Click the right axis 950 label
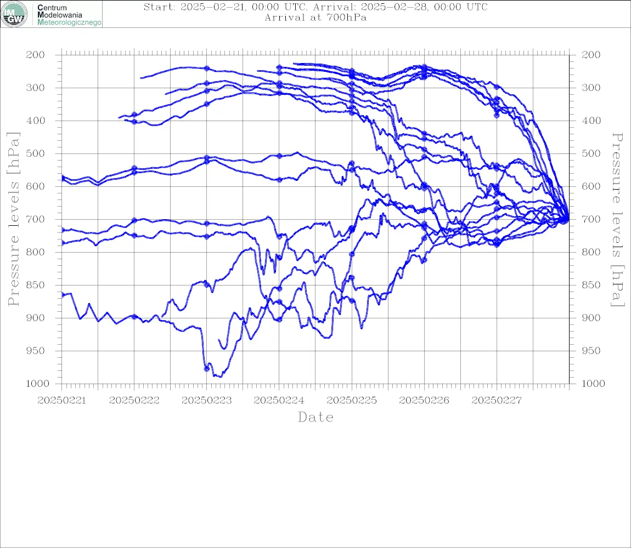 (x=591, y=351)
